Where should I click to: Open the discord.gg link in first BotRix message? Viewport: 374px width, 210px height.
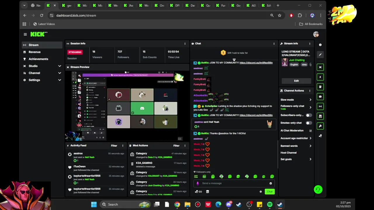[x=256, y=63]
